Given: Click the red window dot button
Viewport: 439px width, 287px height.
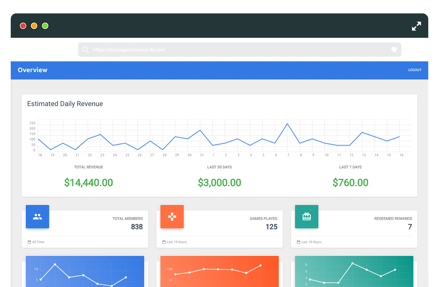Looking at the screenshot, I should click(x=23, y=26).
